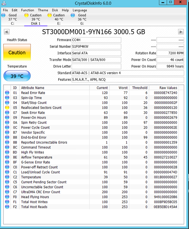189x229 pixels.
Task: Select the G: drive Good tab
Action: (82, 19)
